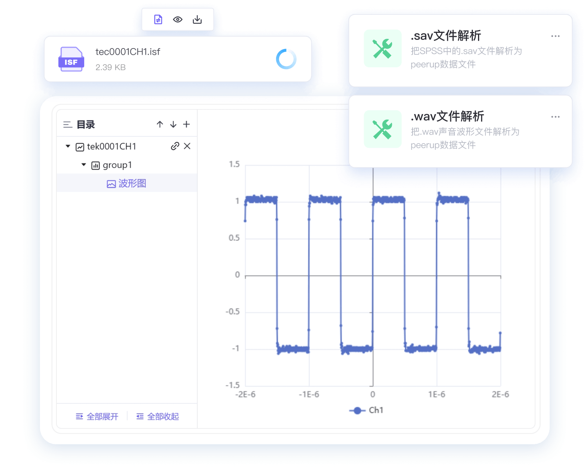Toggle the eye preview icon
The image size is (588, 467).
pos(178,19)
